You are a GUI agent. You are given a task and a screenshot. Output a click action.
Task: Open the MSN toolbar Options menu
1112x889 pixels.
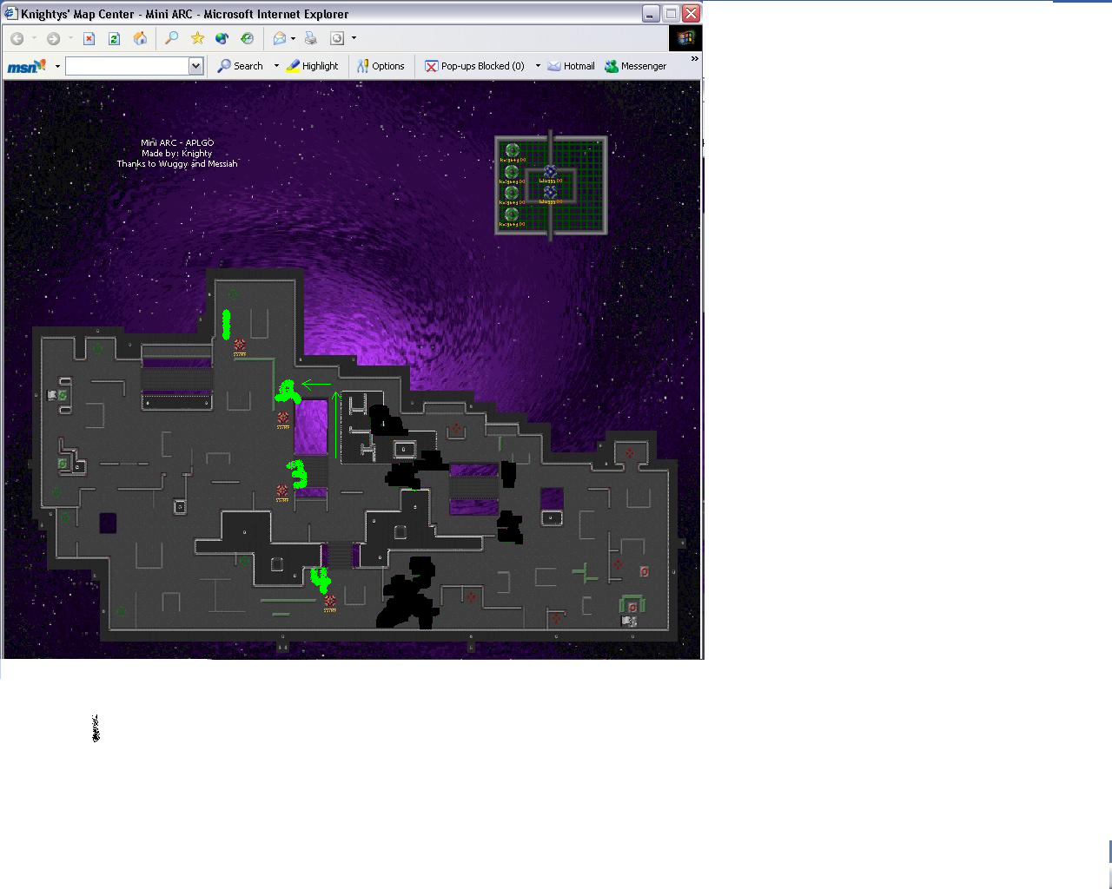pos(381,66)
